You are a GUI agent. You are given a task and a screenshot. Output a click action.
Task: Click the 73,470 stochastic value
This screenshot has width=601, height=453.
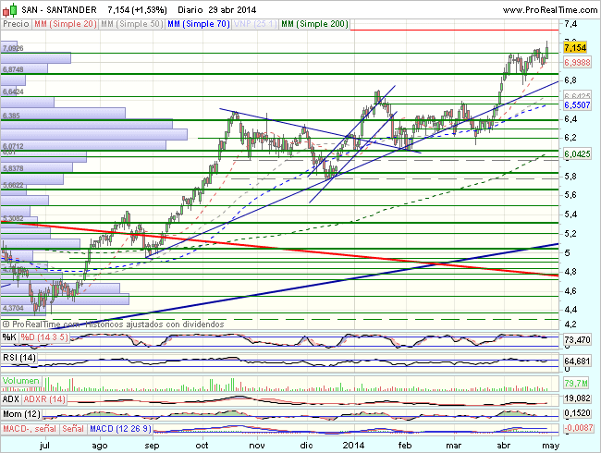pos(577,339)
